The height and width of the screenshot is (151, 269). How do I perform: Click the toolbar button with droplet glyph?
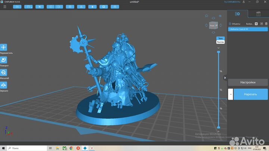click(x=93, y=7)
